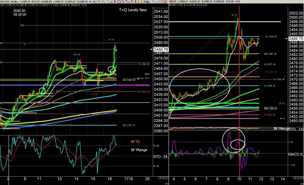Click the 'T=Q Levels New' label
Screen dimensions: 304x185
133,10
